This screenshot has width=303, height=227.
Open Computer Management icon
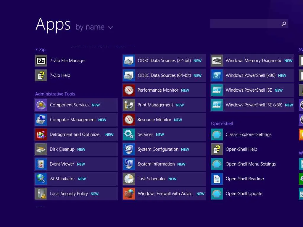(41, 120)
